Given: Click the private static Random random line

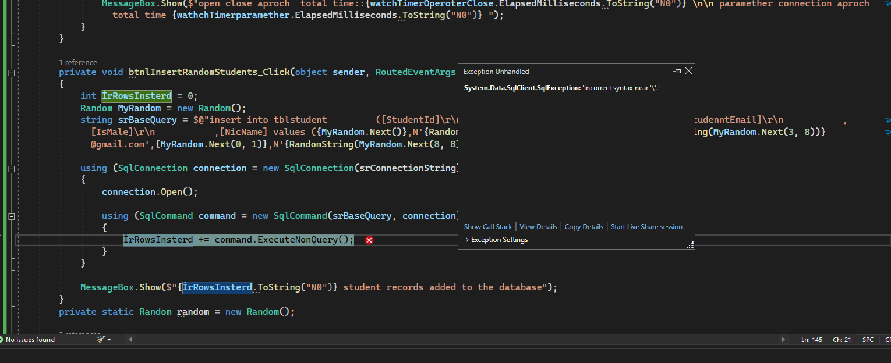Looking at the screenshot, I should tap(176, 312).
